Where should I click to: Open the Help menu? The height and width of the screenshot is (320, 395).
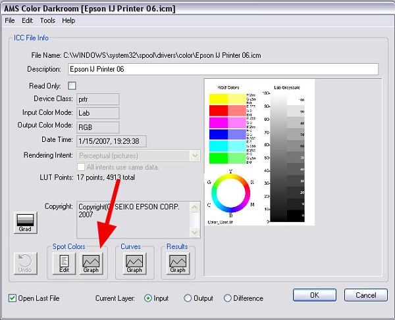point(68,20)
